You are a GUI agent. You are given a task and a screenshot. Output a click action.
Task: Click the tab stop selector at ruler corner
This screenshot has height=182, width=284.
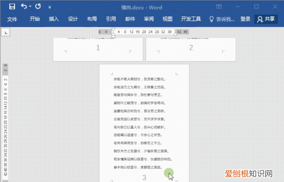click(x=6, y=32)
